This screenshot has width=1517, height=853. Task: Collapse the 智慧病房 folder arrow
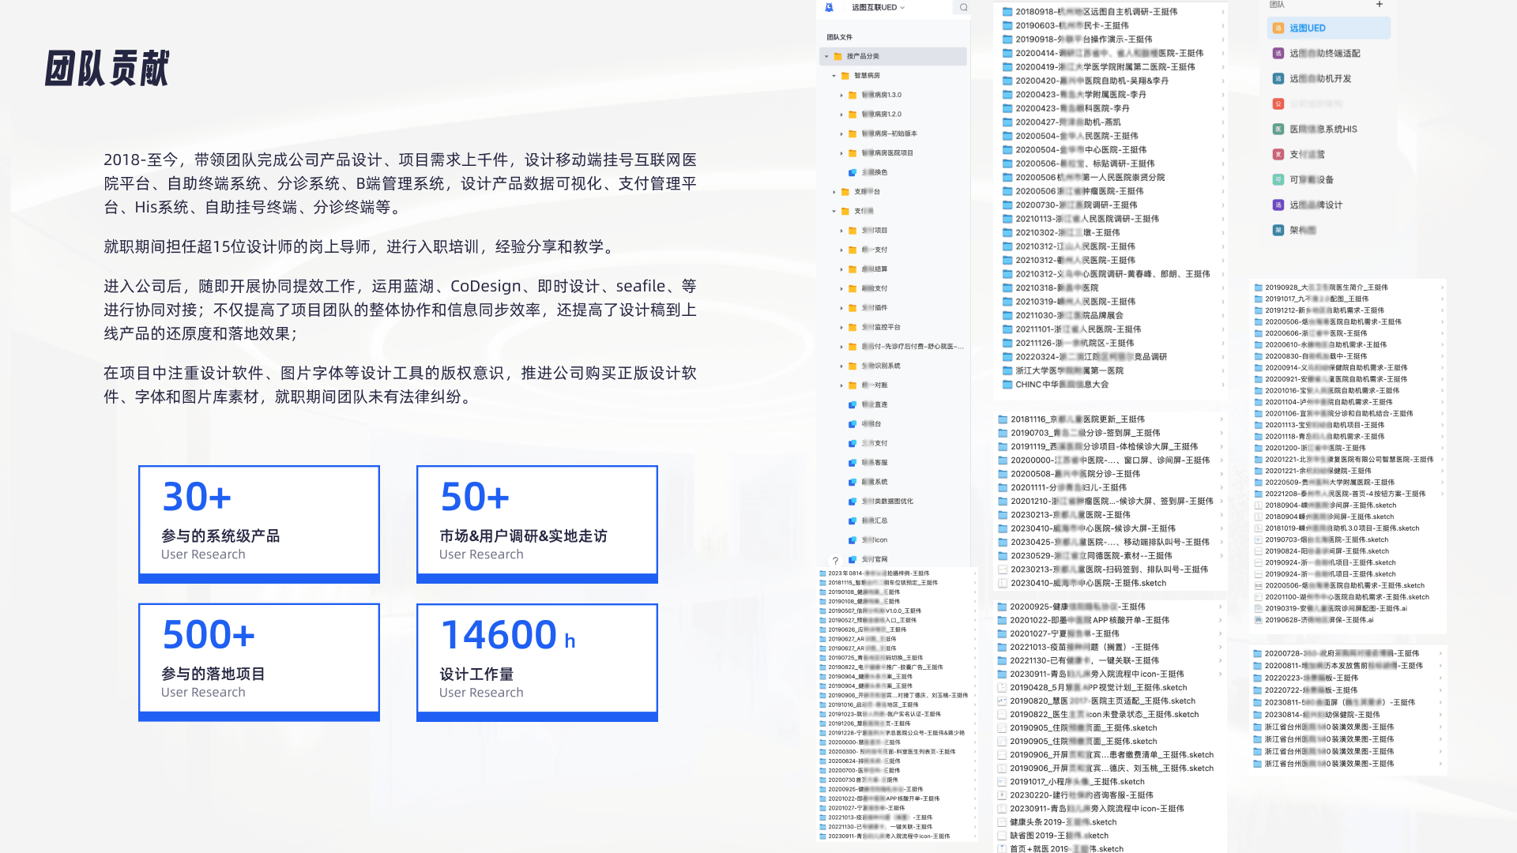(834, 76)
